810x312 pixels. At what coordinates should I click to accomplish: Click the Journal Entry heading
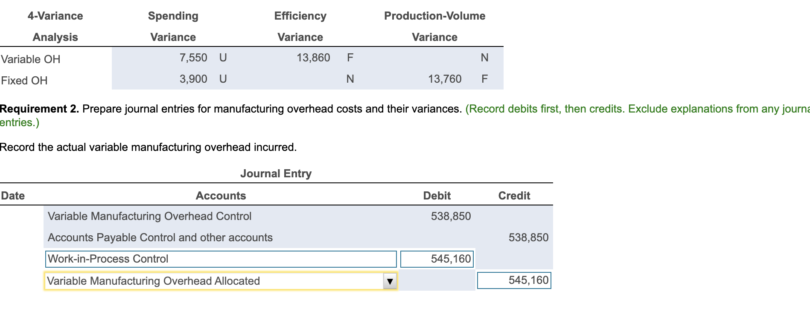(x=276, y=173)
